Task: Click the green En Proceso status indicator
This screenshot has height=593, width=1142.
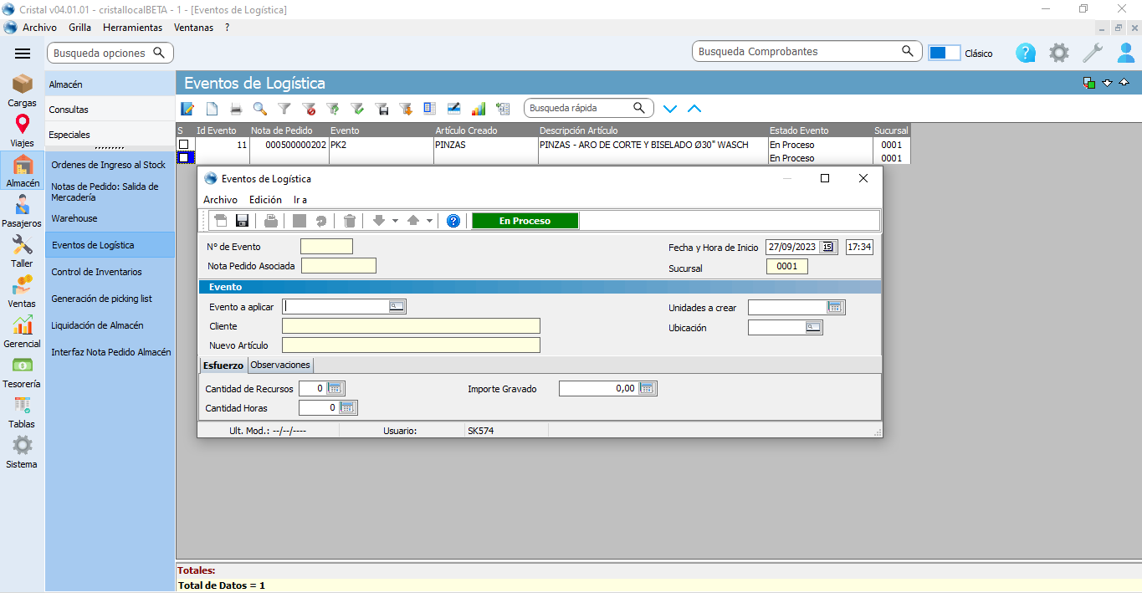Action: pos(525,221)
